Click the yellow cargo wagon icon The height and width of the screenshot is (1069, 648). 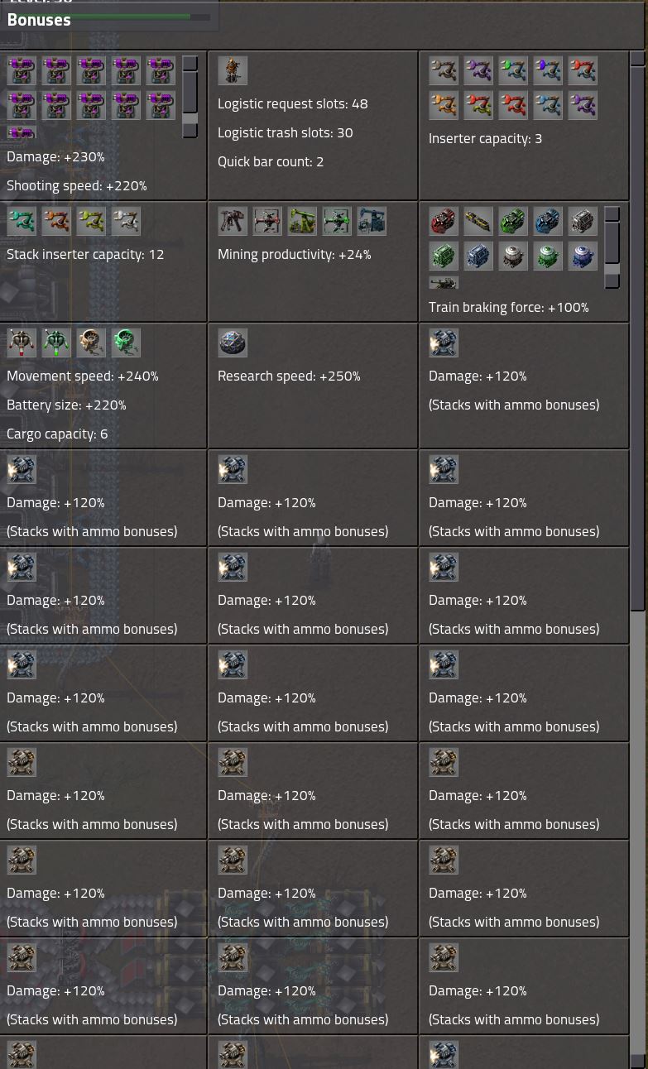click(x=478, y=222)
